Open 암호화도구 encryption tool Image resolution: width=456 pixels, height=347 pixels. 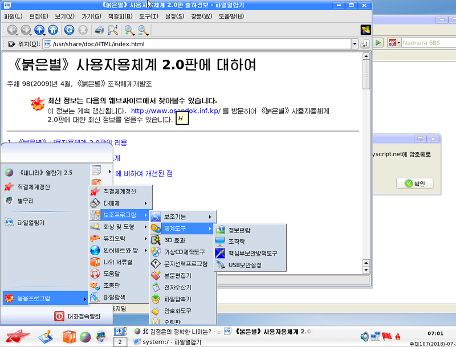[x=183, y=311]
